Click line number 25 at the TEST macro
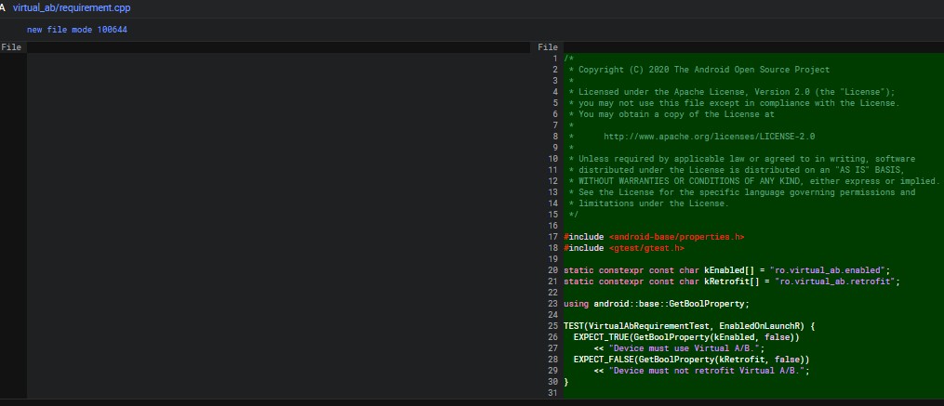The image size is (944, 406). pyautogui.click(x=552, y=326)
